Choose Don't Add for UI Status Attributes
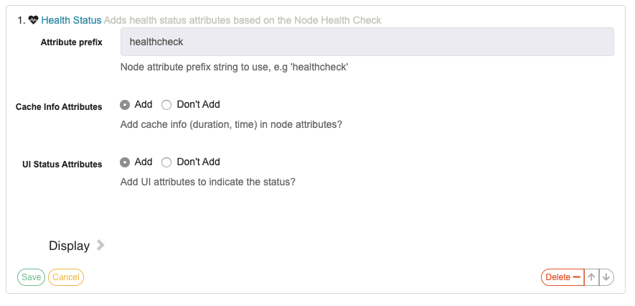The height and width of the screenshot is (306, 635). [x=166, y=162]
